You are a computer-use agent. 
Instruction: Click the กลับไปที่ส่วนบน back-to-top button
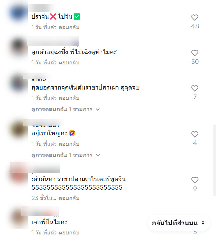[x=179, y=223]
